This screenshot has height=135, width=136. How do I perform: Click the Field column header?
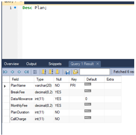22,79
